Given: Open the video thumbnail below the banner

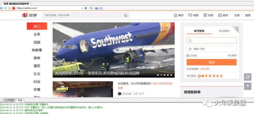Looking at the screenshot, I should pos(83,89).
